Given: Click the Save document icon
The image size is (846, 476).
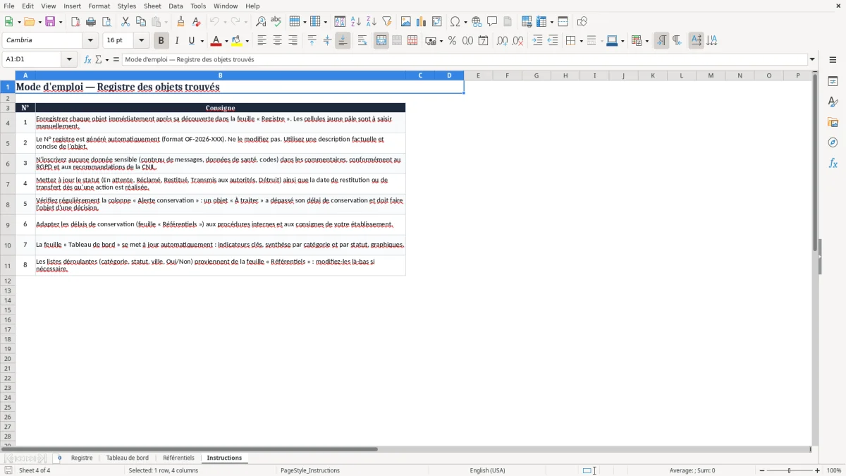Looking at the screenshot, I should pyautogui.click(x=49, y=22).
